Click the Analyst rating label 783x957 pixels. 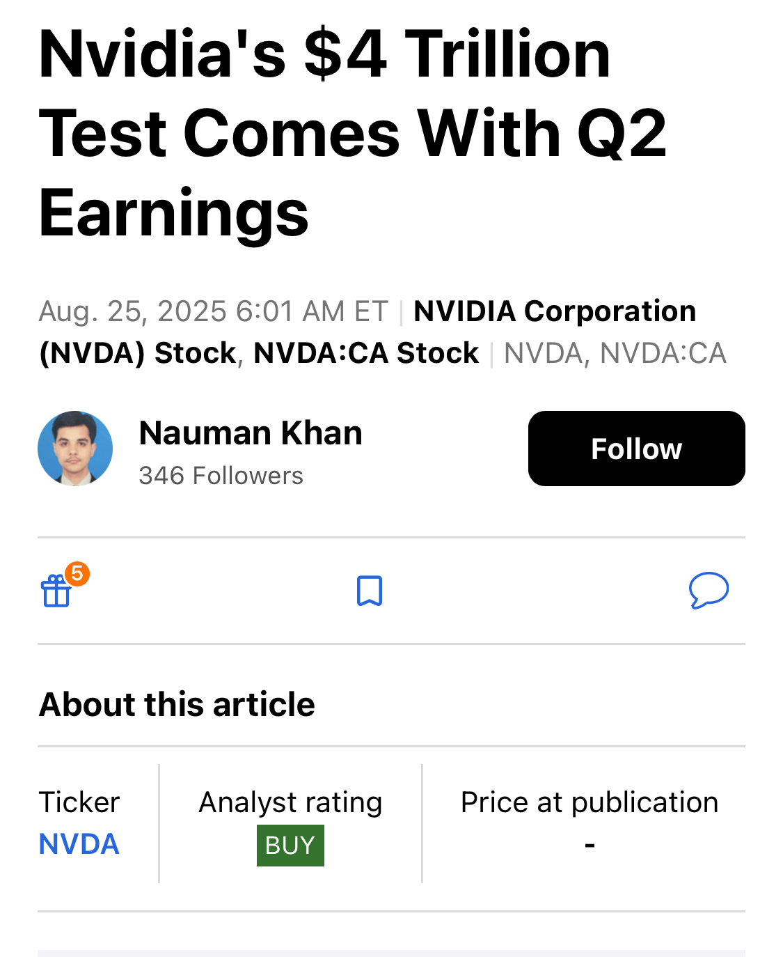pyautogui.click(x=290, y=802)
